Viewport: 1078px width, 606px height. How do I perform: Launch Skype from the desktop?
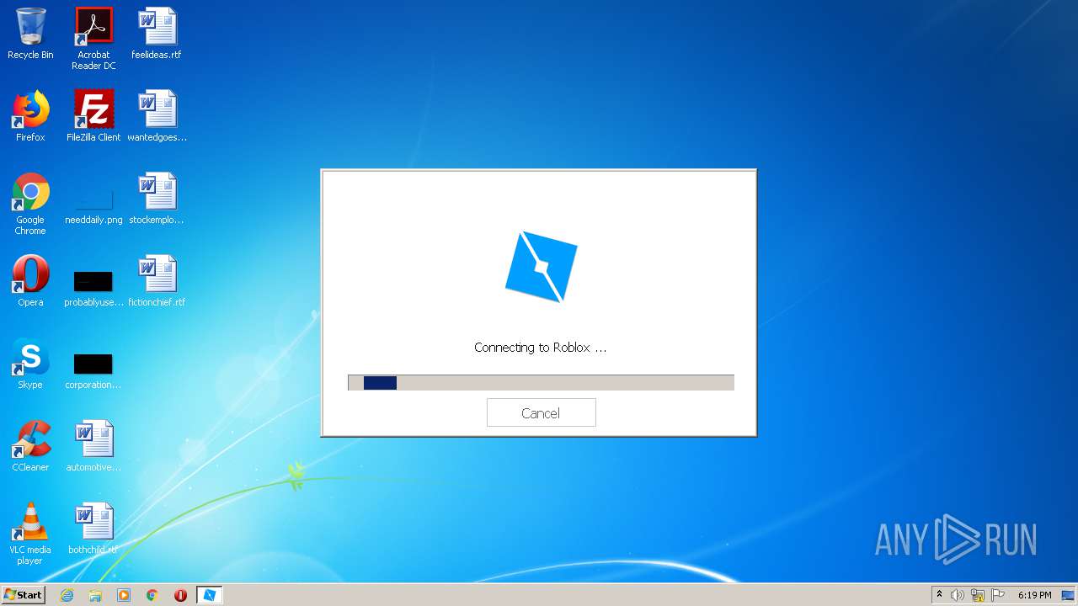[x=30, y=364]
